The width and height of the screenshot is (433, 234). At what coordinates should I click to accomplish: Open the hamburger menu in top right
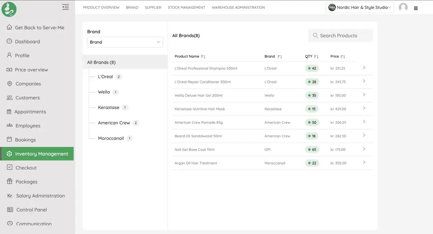(416, 8)
